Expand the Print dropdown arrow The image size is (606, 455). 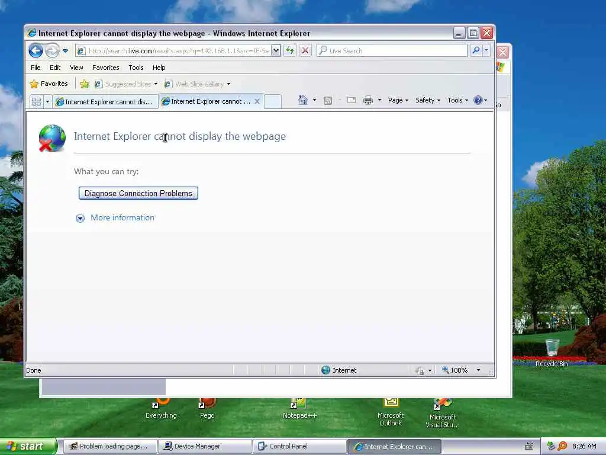tap(379, 100)
